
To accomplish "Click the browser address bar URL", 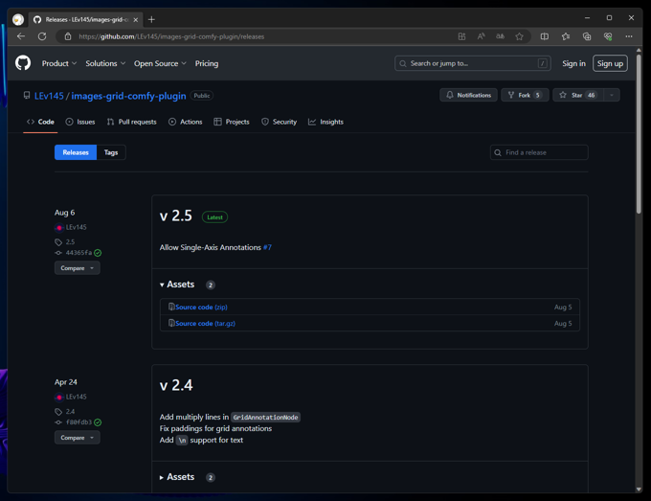I will pyautogui.click(x=171, y=36).
